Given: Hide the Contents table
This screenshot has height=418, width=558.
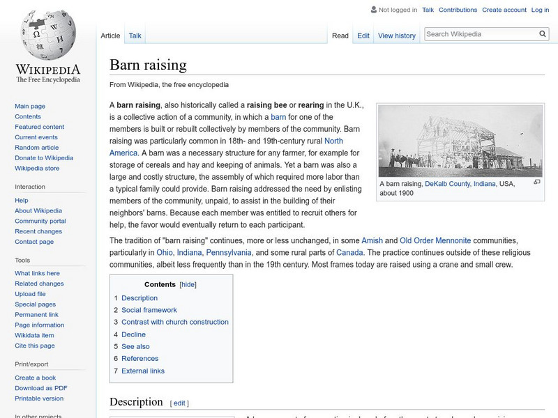Looking at the screenshot, I should pos(188,284).
